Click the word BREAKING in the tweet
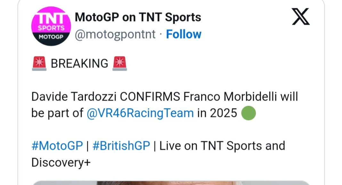342x185 pixels. pos(79,64)
